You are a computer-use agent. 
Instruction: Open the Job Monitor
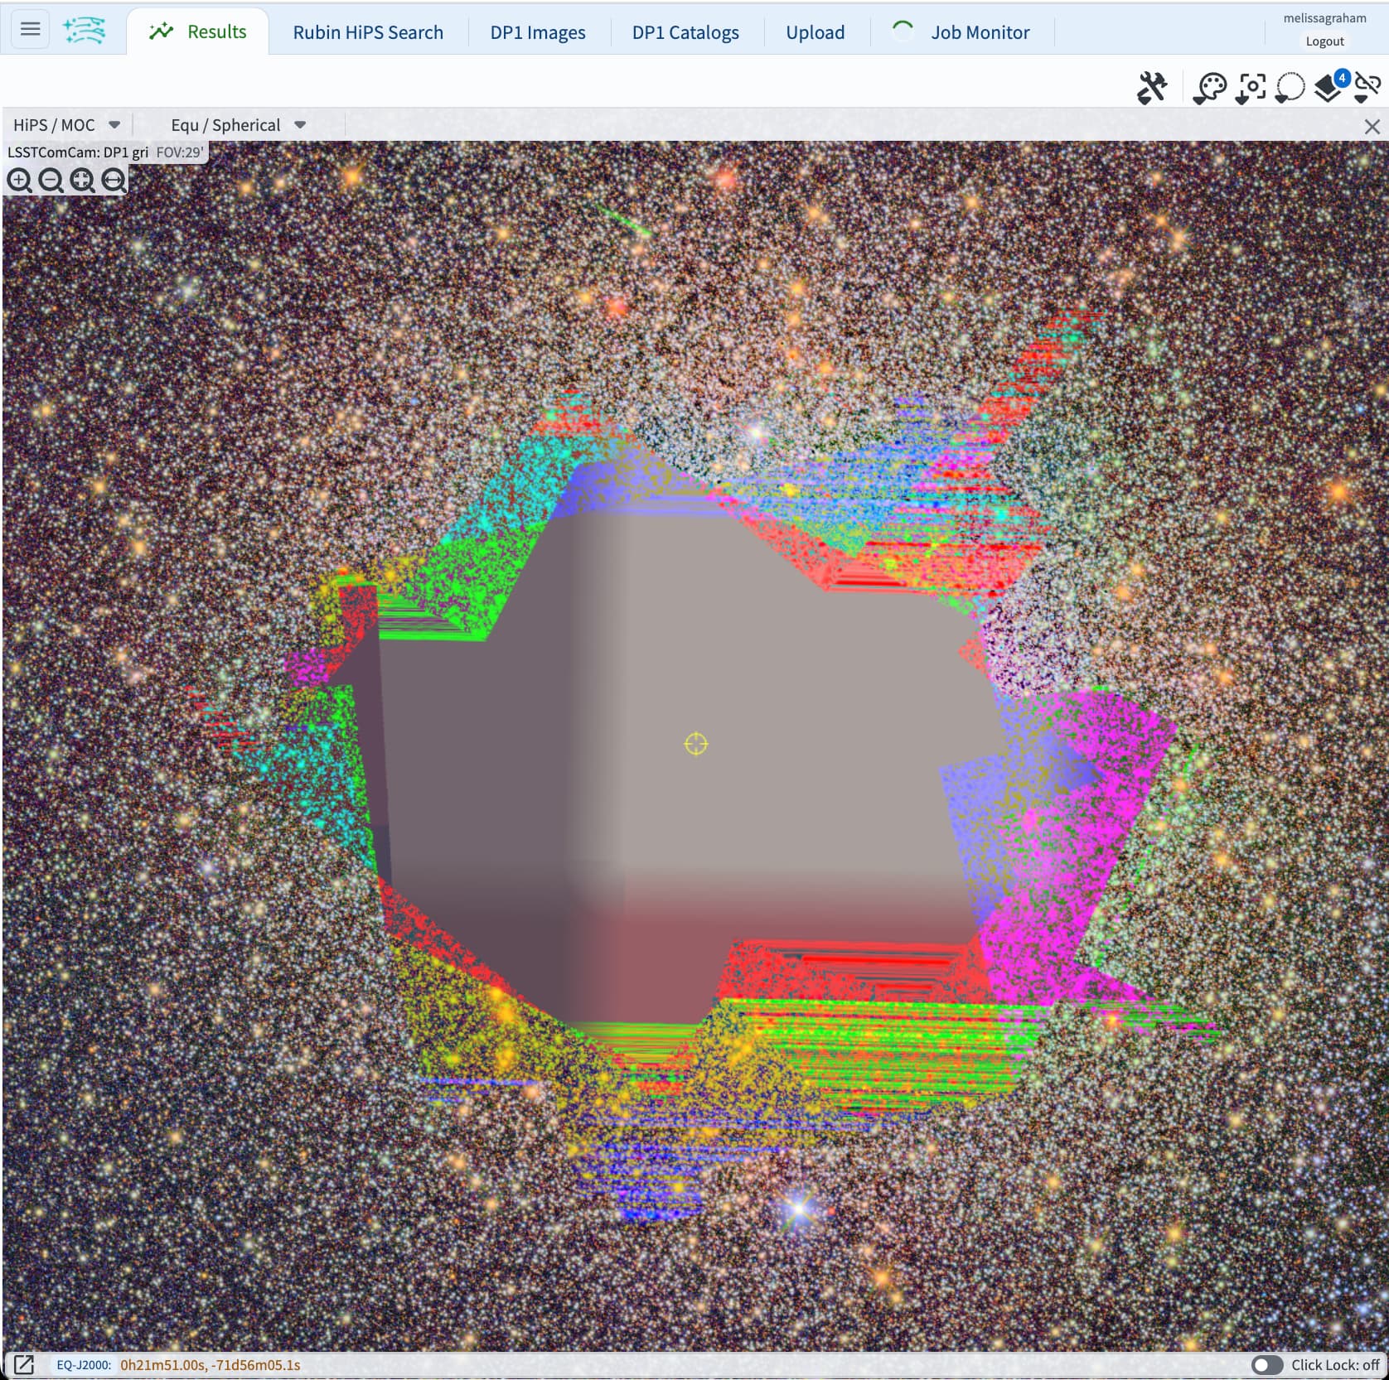[x=979, y=32]
